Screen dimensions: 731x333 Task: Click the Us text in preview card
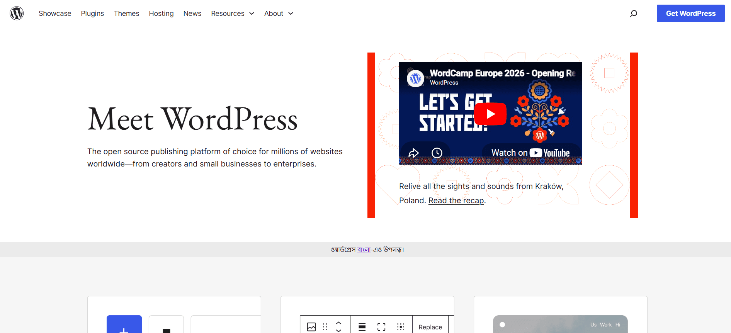point(593,325)
